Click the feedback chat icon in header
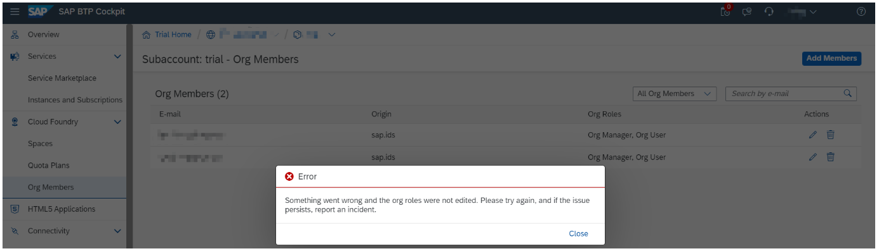The width and height of the screenshot is (879, 251). pos(747,12)
